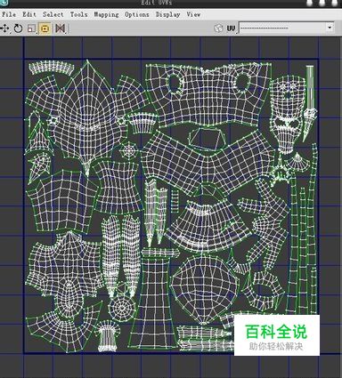This screenshot has width=342, height=378.
Task: Click the UV coordinates button
Action: coord(231,28)
